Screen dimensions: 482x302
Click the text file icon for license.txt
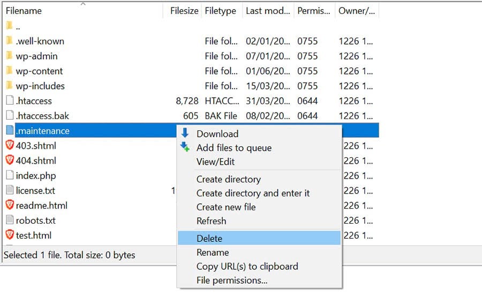[10, 190]
